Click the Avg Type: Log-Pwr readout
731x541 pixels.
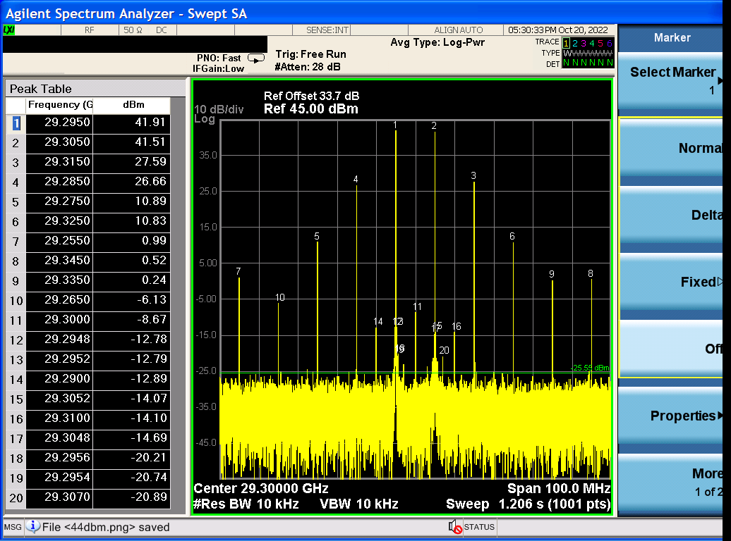click(x=437, y=42)
